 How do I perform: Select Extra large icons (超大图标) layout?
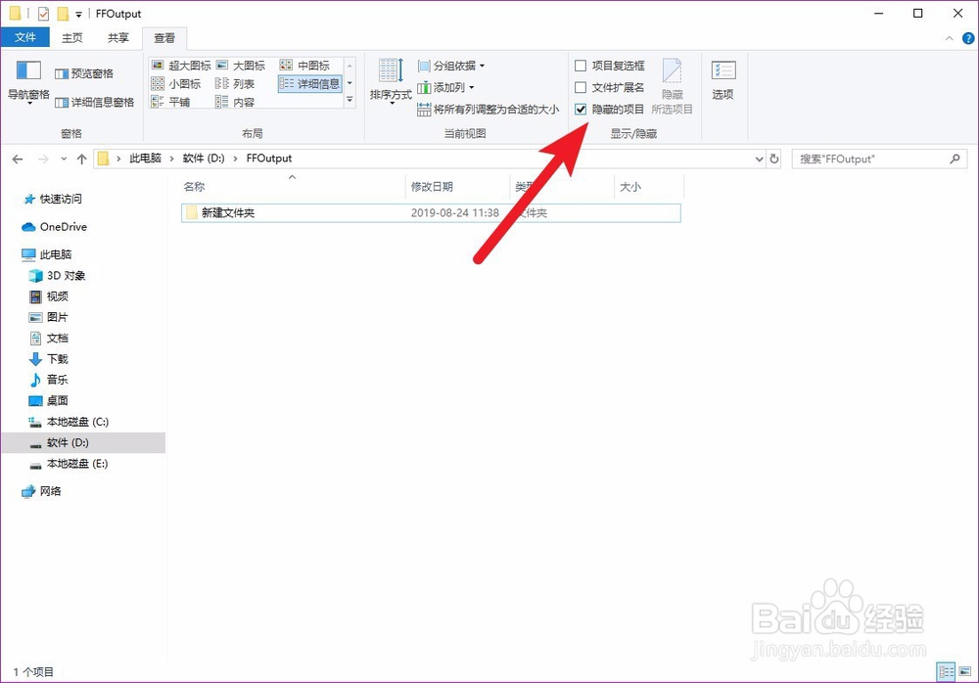(x=181, y=66)
